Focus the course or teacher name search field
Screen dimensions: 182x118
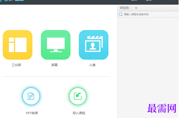[x=148, y=14]
